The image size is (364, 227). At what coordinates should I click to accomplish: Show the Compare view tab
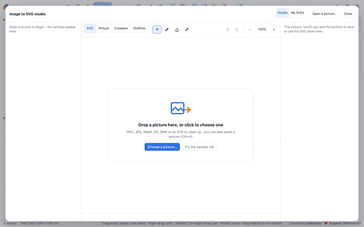[x=121, y=28]
